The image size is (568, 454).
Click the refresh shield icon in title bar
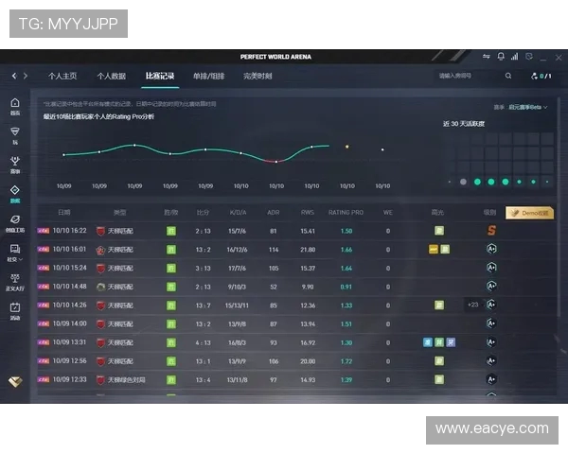pyautogui.click(x=529, y=57)
